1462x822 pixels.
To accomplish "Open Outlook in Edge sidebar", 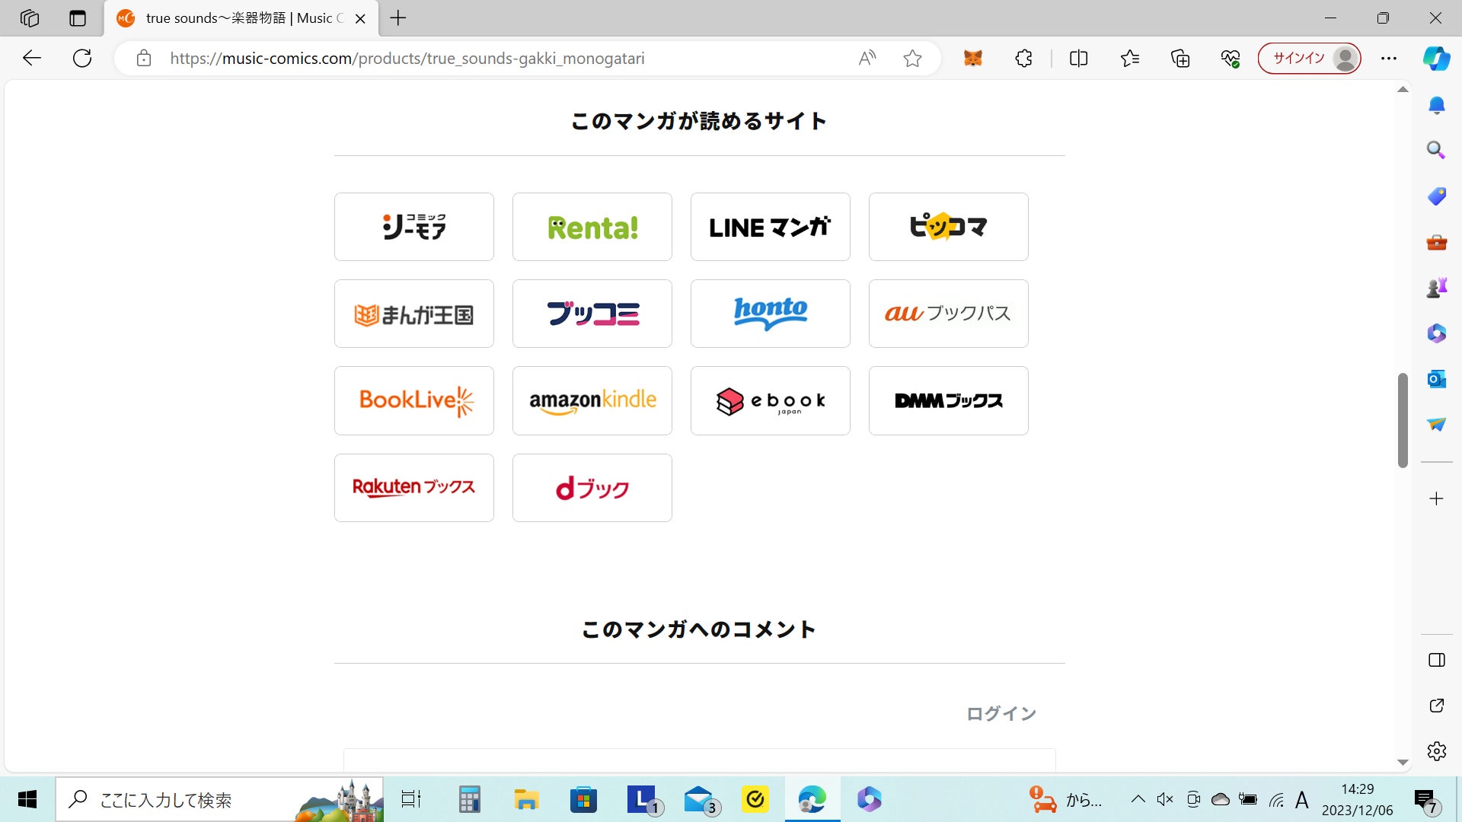I will (1436, 378).
